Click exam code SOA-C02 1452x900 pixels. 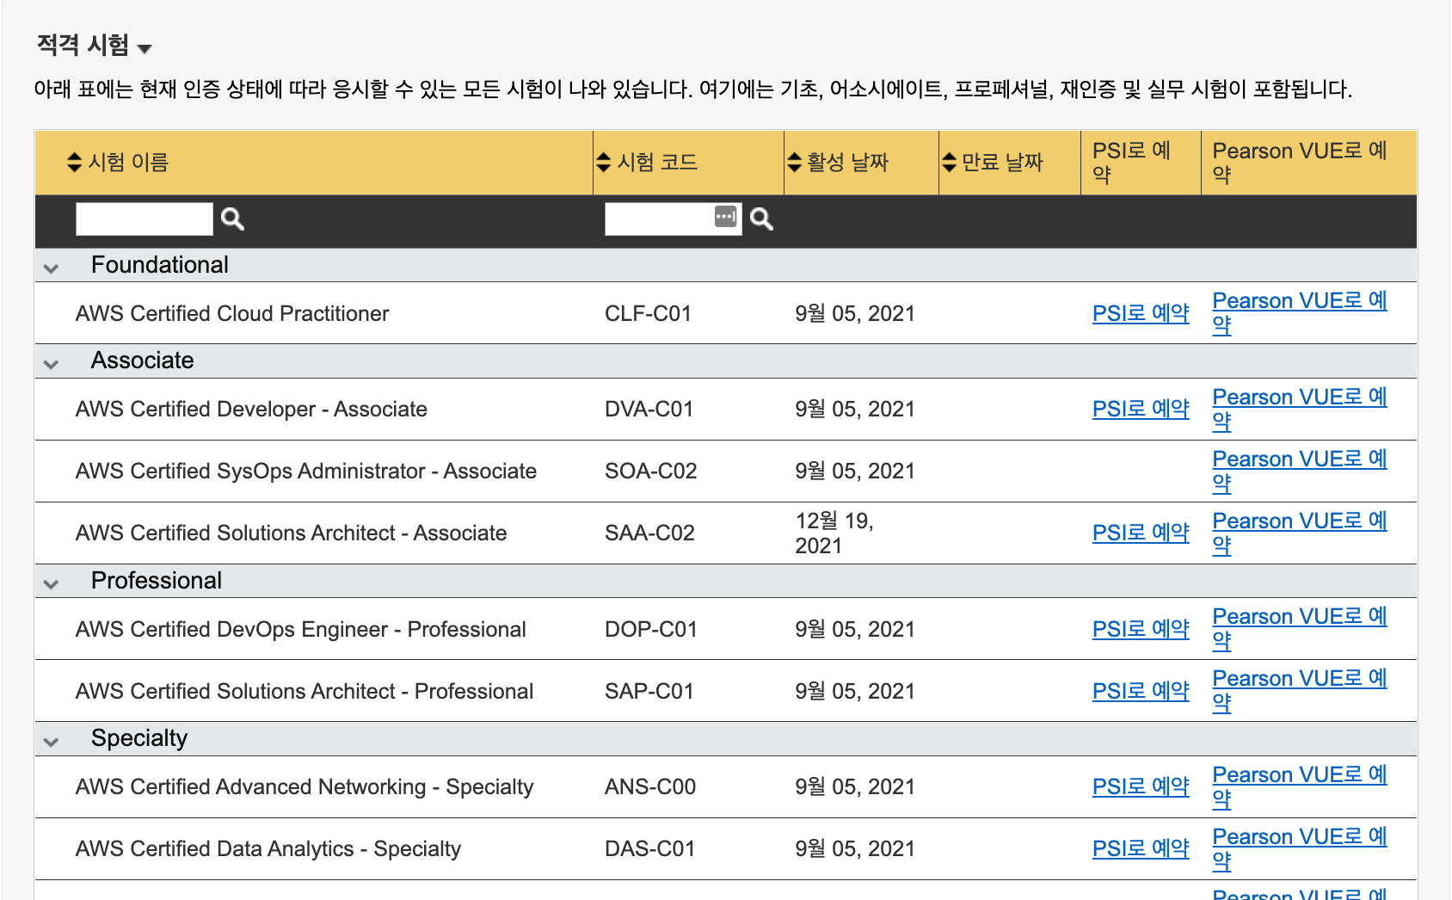click(650, 471)
